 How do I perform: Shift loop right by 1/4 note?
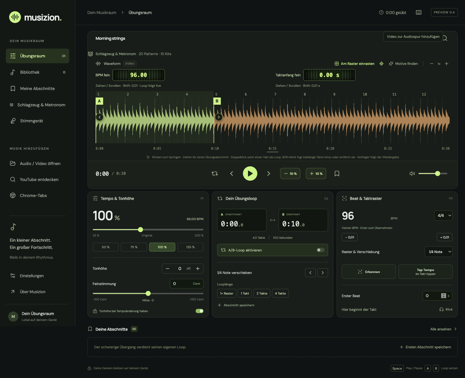[323, 273]
